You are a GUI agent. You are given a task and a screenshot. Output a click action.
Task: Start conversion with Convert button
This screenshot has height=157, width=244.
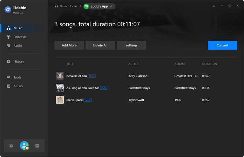[222, 45]
